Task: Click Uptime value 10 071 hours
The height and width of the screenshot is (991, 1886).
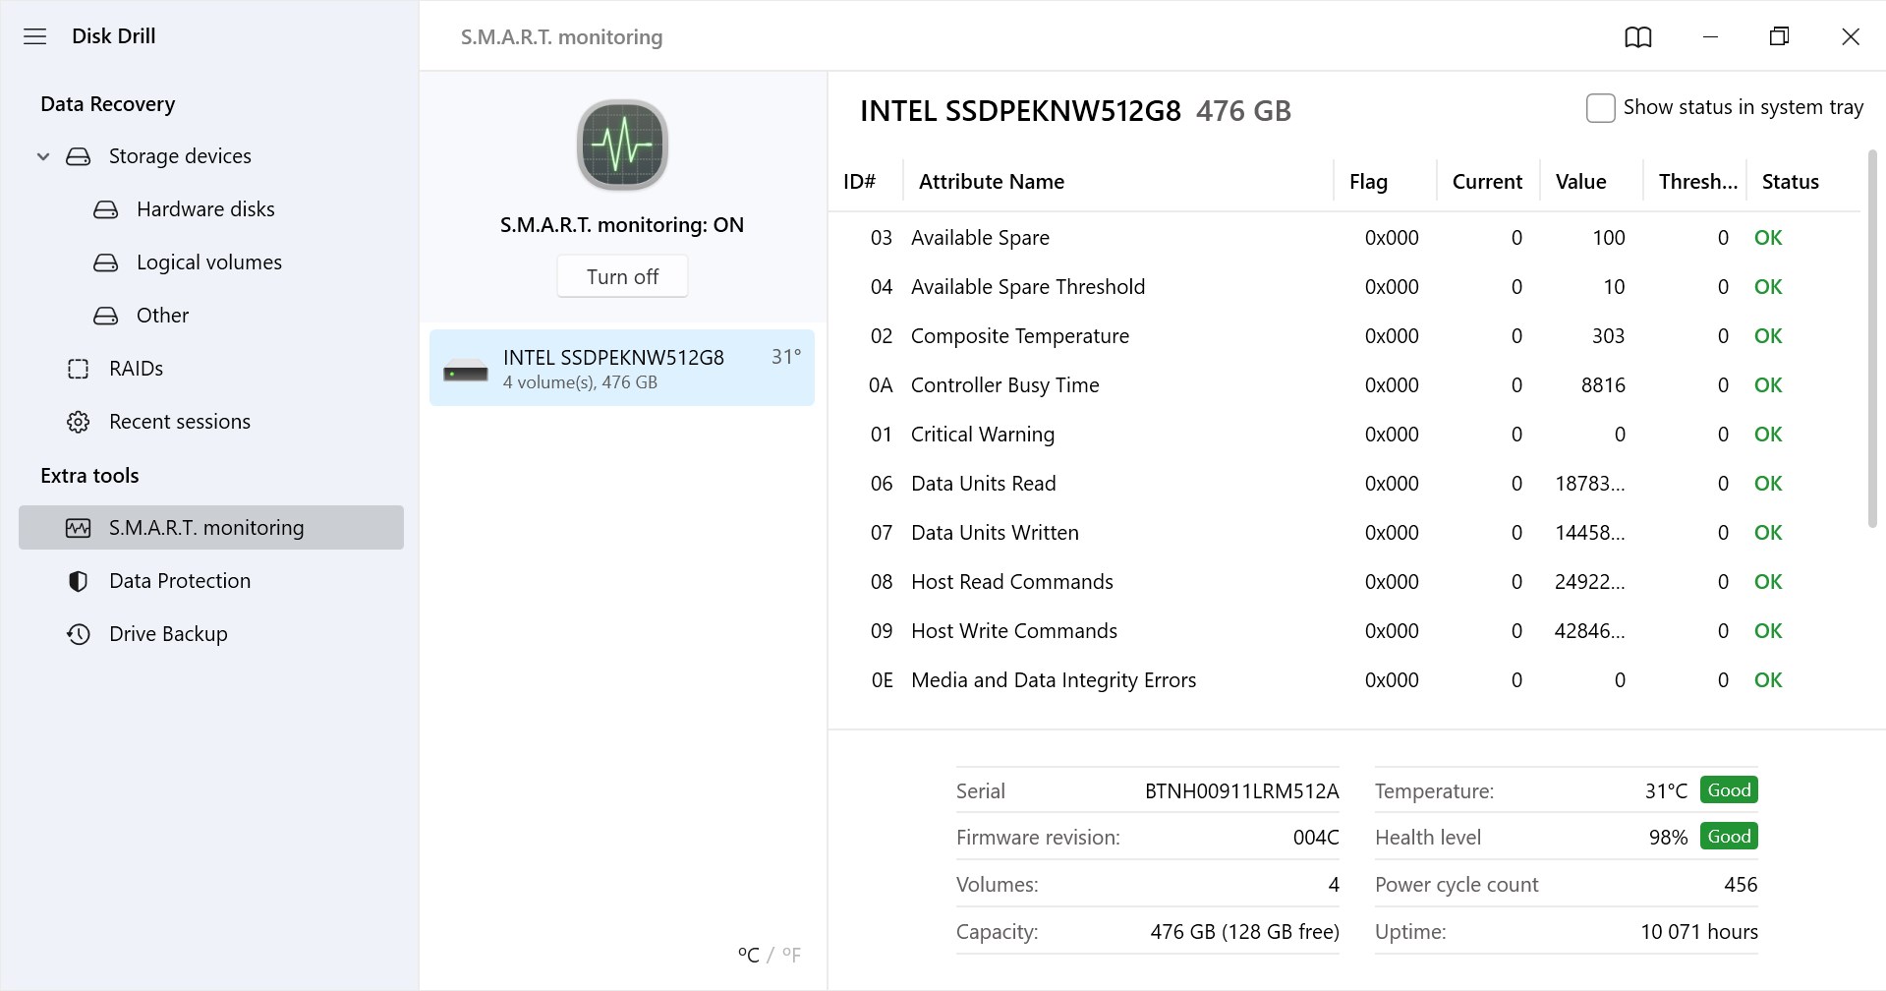Action: point(1699,932)
